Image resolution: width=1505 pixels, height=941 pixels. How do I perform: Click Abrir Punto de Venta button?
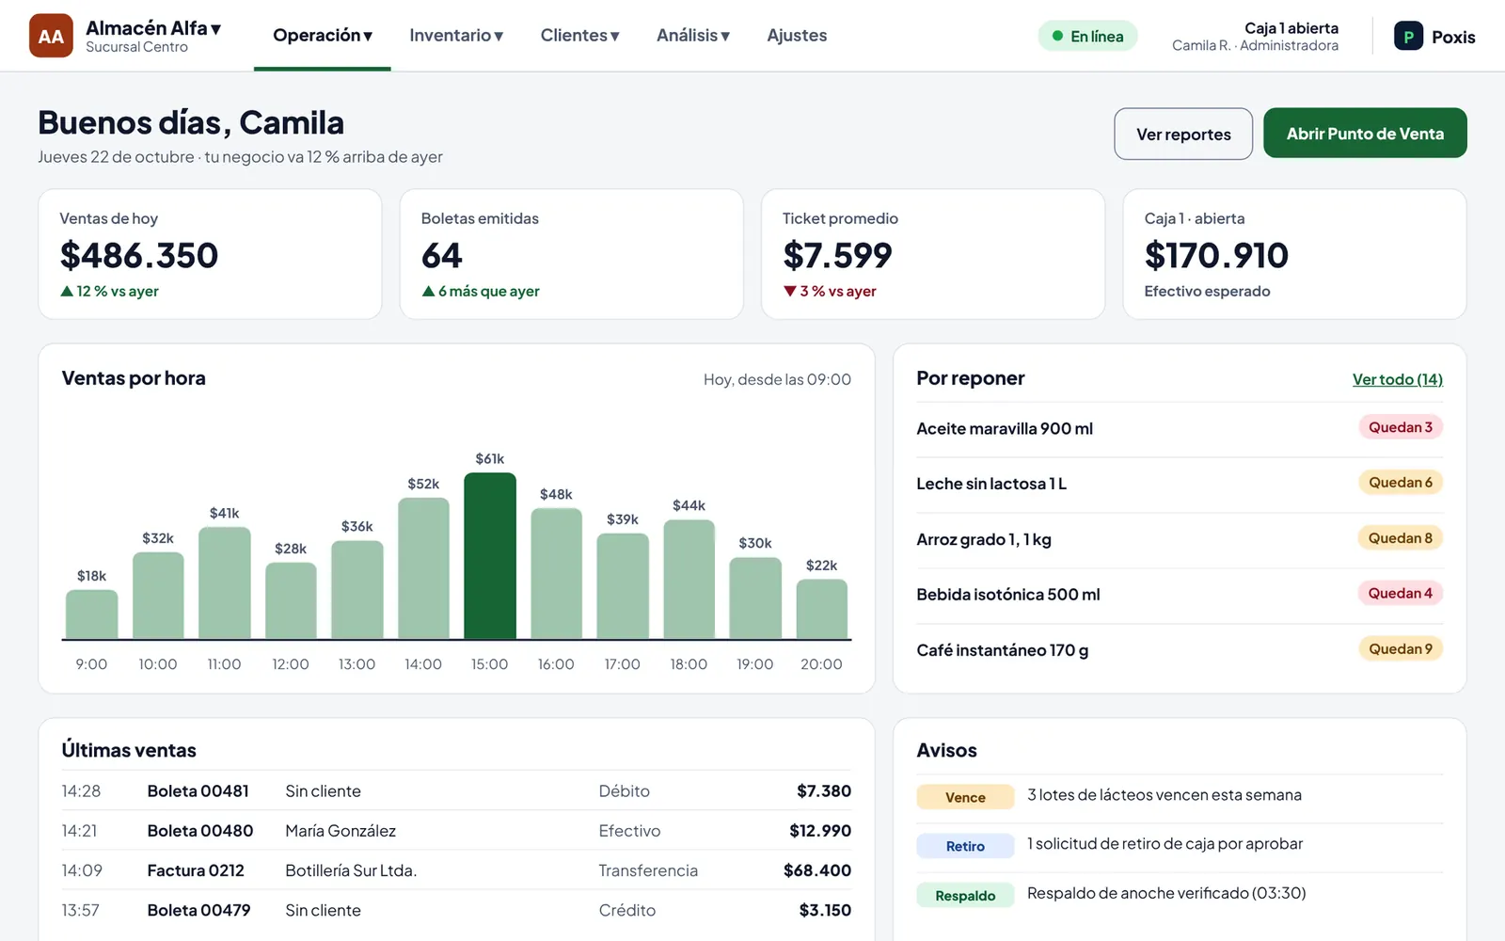1365,133
